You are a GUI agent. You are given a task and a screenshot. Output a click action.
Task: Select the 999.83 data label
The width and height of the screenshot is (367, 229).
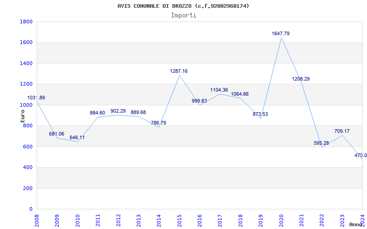tap(199, 101)
